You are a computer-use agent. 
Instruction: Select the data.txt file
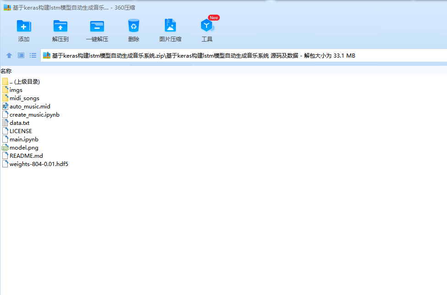(x=16, y=123)
